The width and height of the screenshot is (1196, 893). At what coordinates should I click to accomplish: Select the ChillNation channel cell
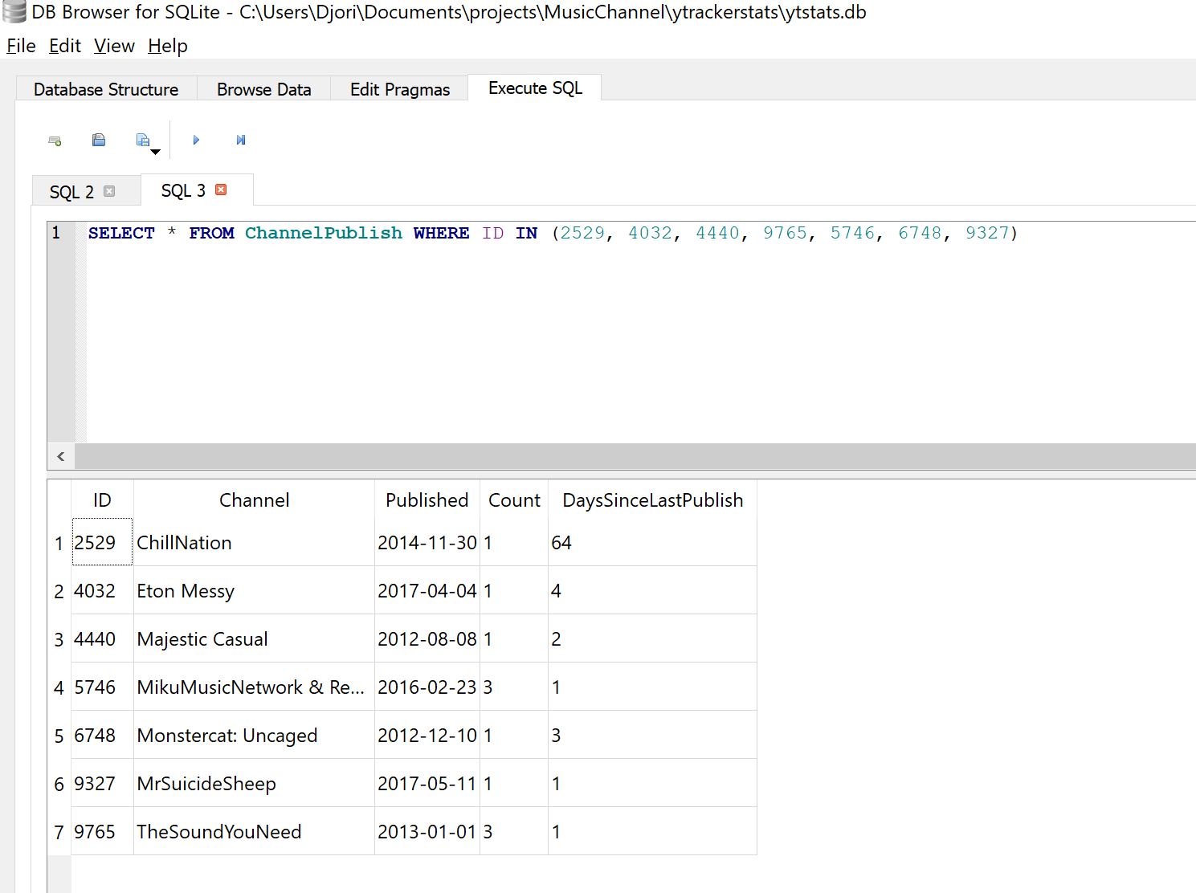pyautogui.click(x=254, y=543)
